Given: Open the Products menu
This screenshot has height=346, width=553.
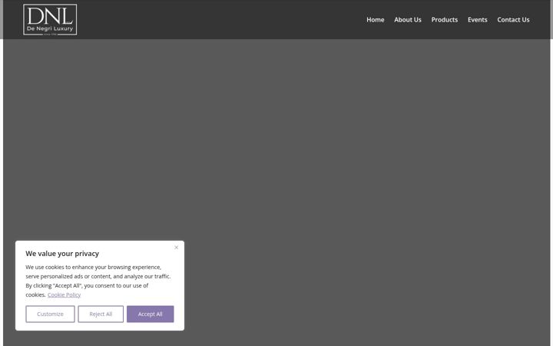Looking at the screenshot, I should click(445, 20).
